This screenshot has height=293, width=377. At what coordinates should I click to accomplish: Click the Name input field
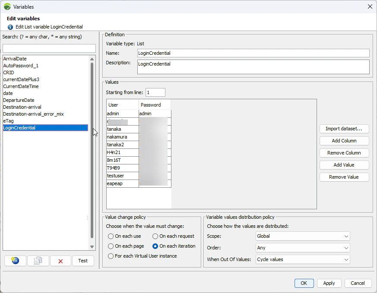tap(253, 53)
